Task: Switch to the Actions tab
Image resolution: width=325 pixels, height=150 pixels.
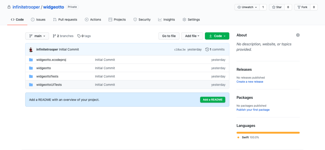Action: (x=93, y=20)
